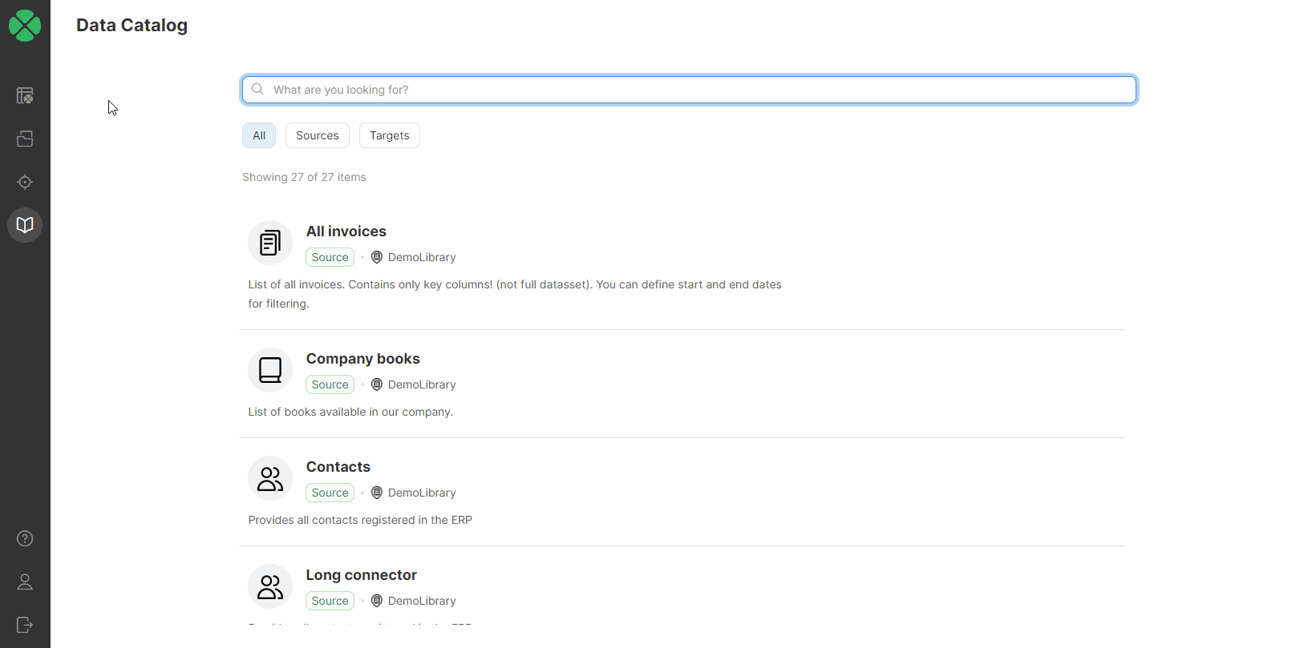Click the logout icon in sidebar

click(25, 625)
